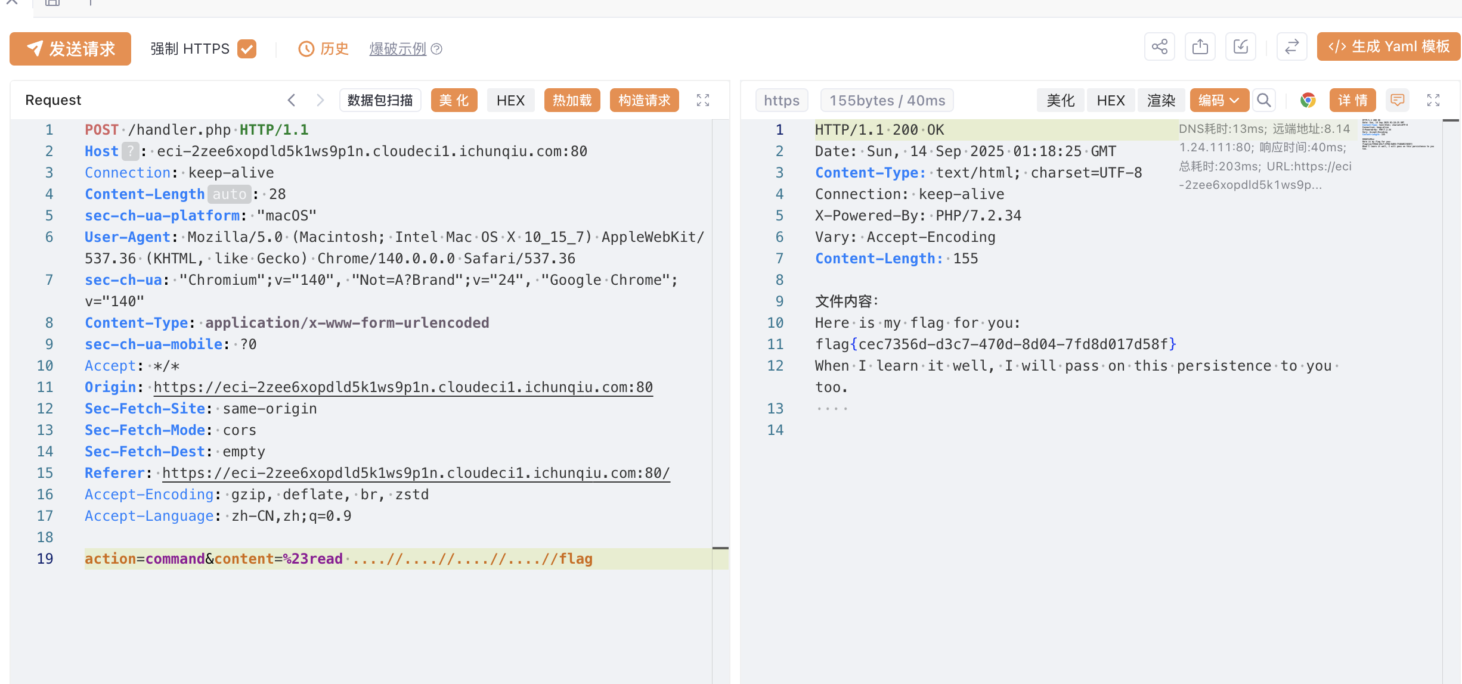Image resolution: width=1462 pixels, height=684 pixels.
Task: Expand the Request panel to fullscreen
Action: [703, 100]
